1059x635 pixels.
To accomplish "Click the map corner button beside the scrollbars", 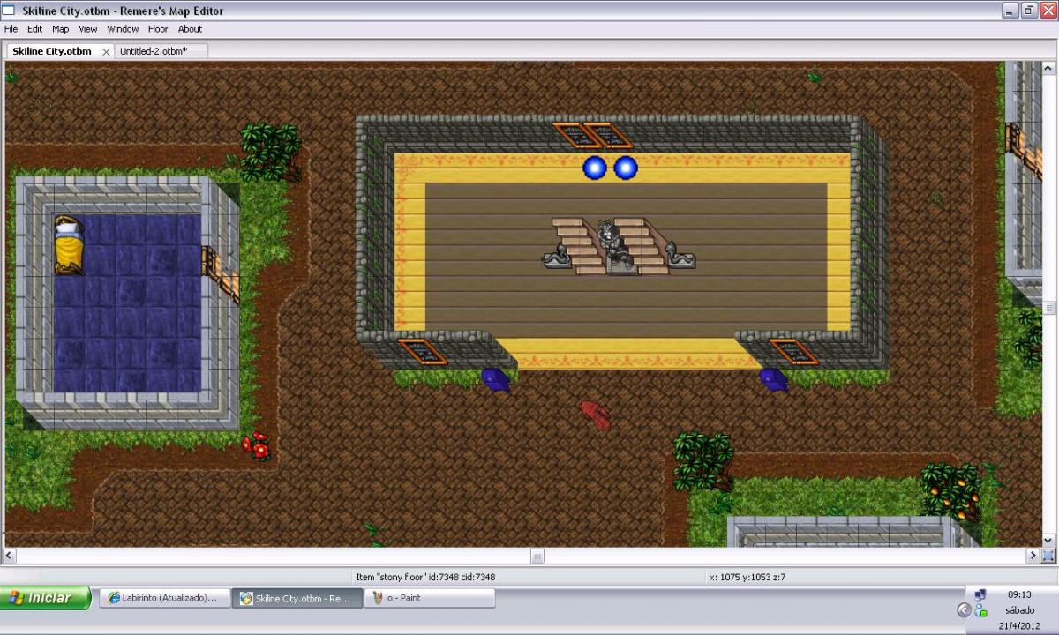I will [1048, 556].
